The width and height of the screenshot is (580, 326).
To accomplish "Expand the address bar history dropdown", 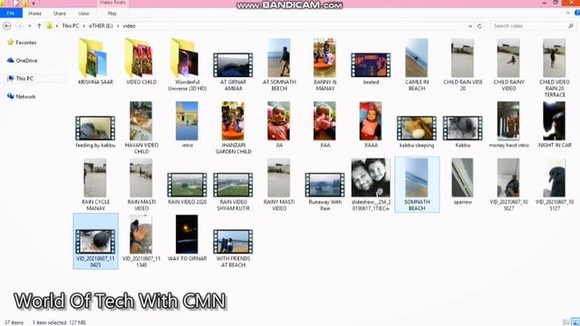I will (x=470, y=26).
